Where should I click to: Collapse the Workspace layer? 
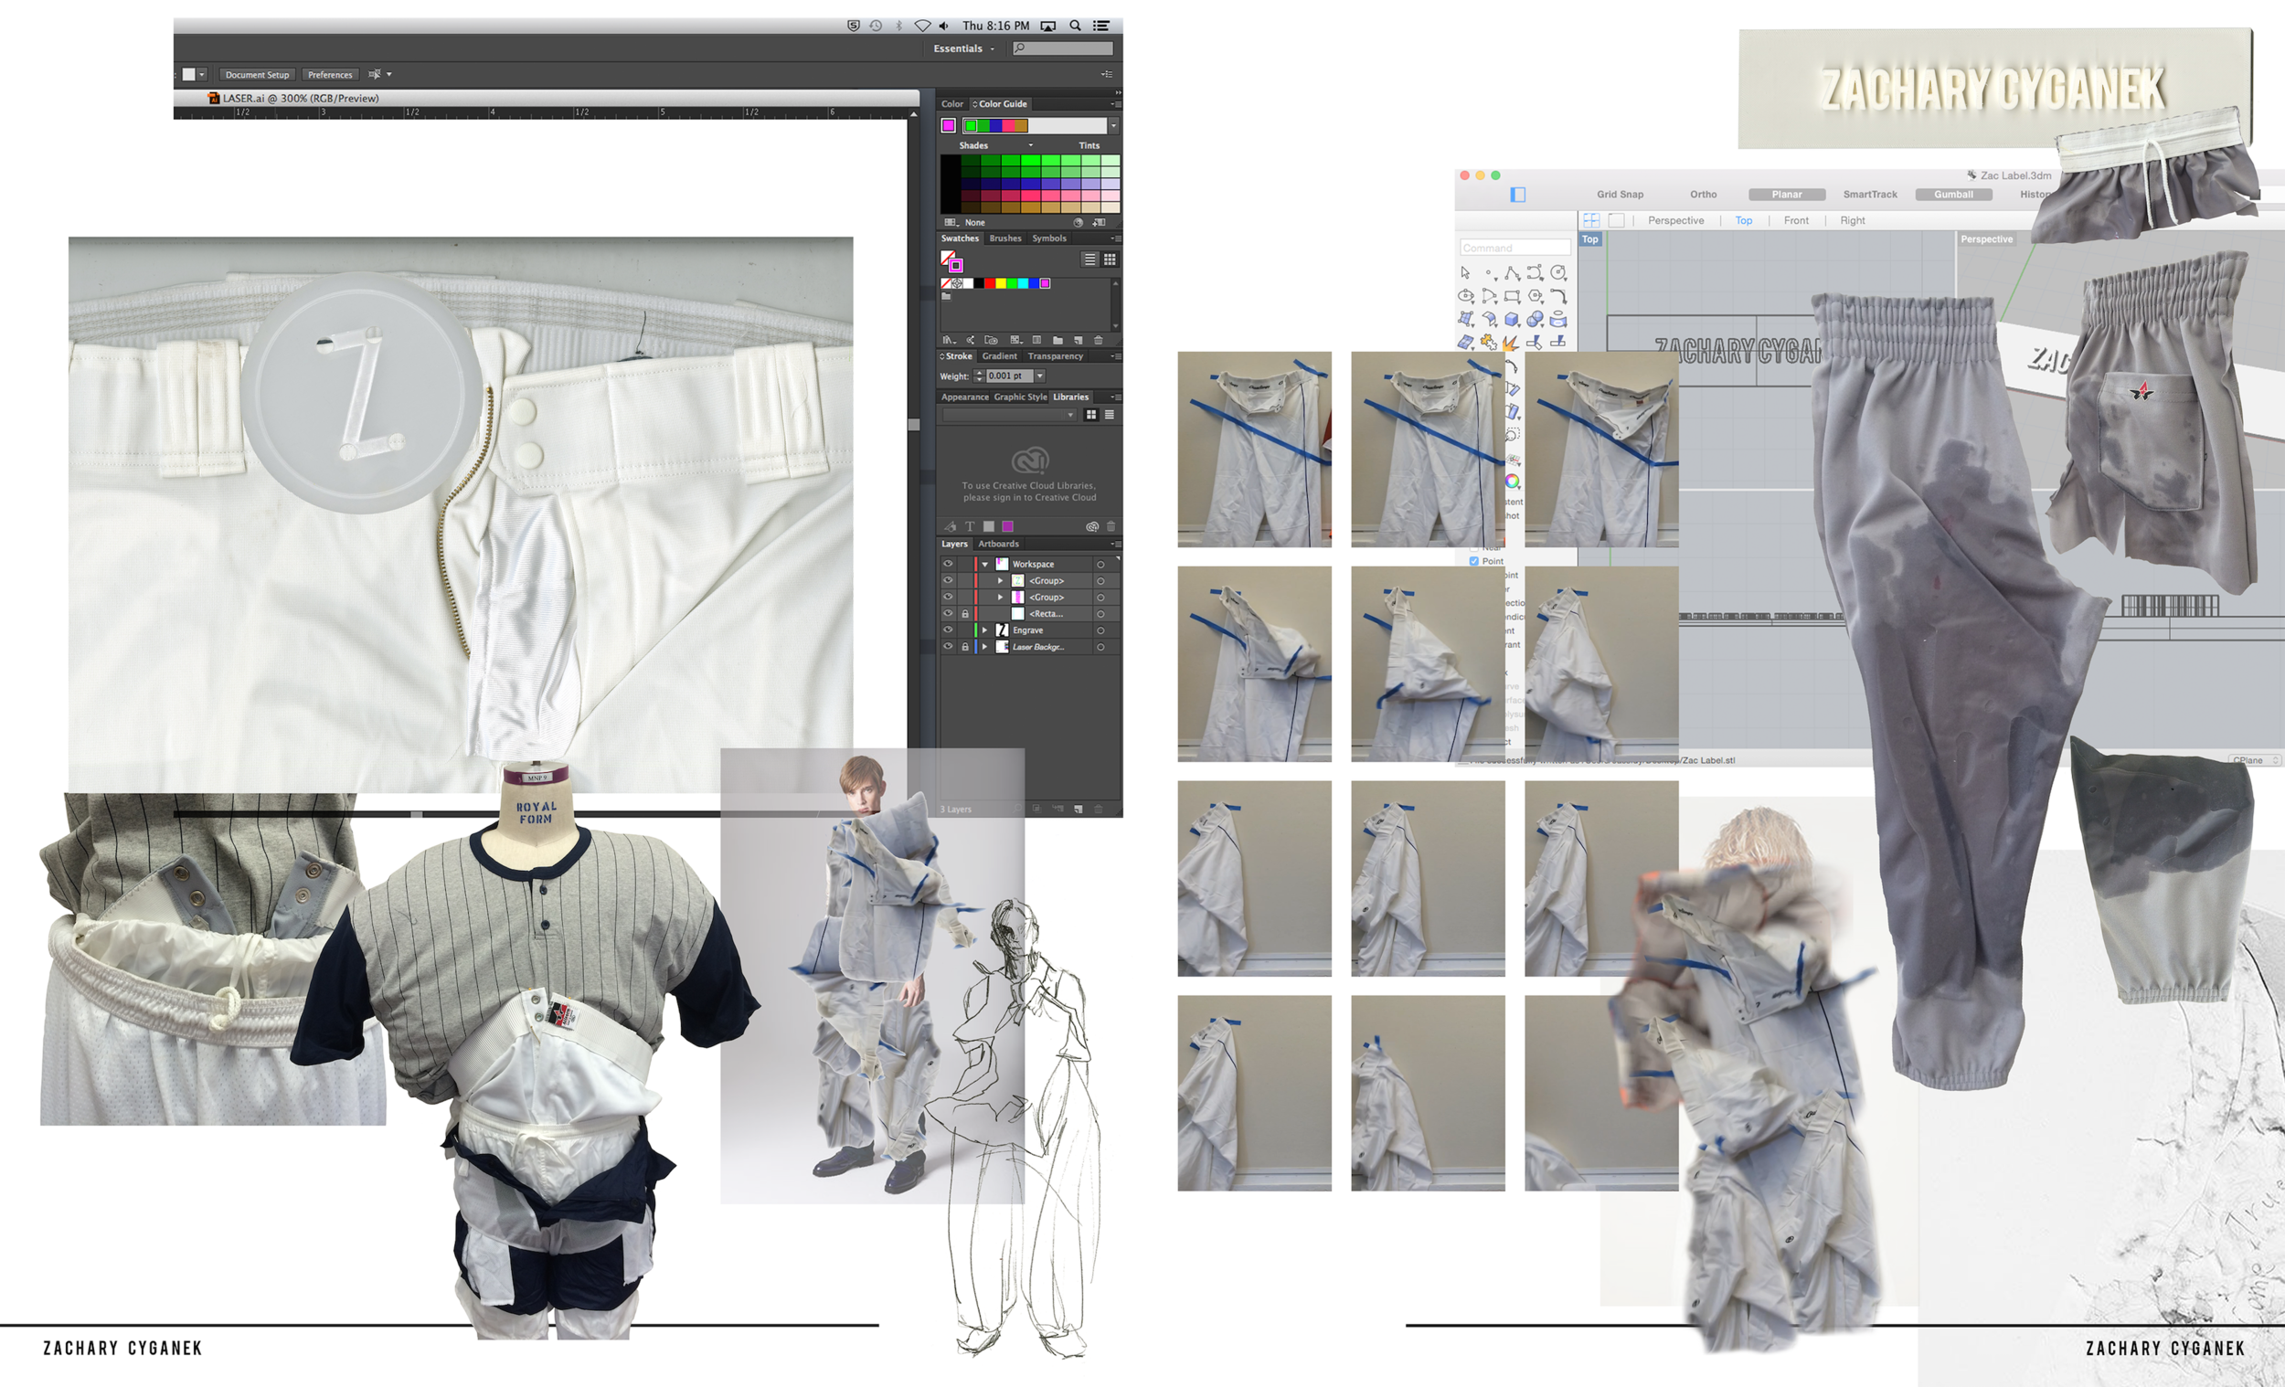(985, 564)
